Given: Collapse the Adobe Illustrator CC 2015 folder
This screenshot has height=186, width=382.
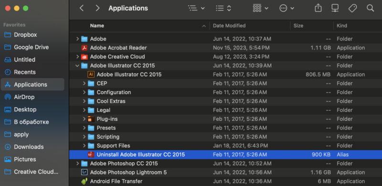Looking at the screenshot, I should tap(77, 65).
